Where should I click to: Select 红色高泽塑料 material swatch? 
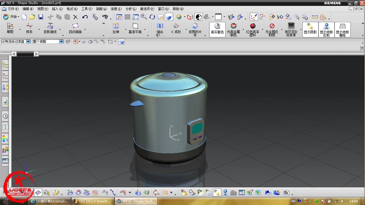tap(253, 29)
